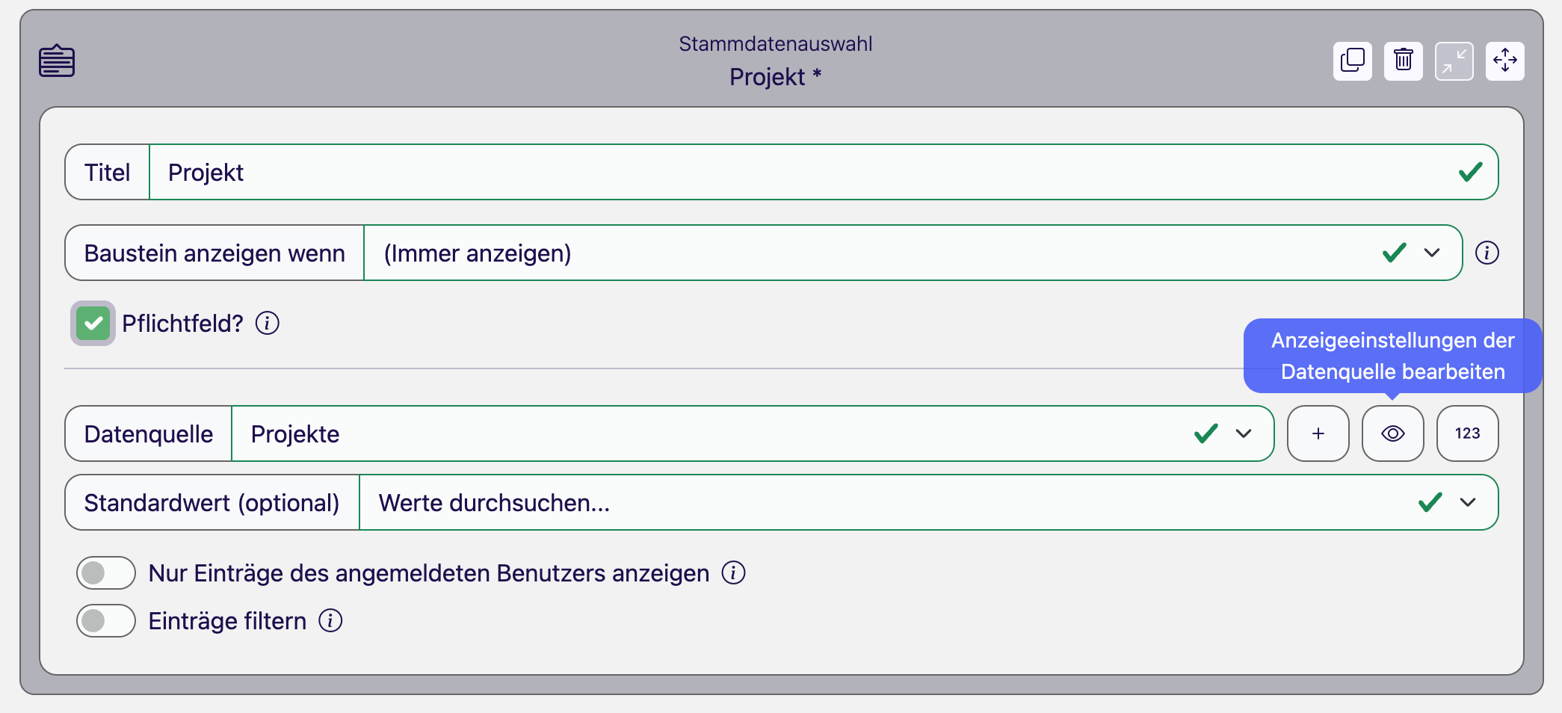1562x713 pixels.
Task: Click the move block arrows icon
Action: (x=1504, y=61)
